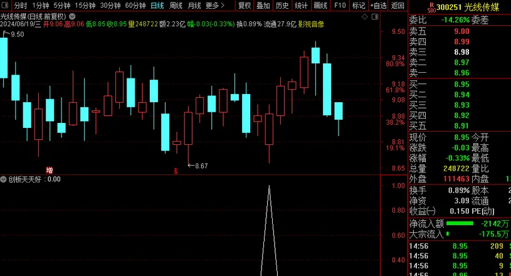The width and height of the screenshot is (511, 276).
Task: Click the 14:56 trade row with volume 40
Action: (460, 256)
